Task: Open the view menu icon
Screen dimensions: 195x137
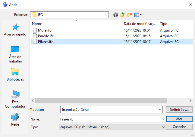Action: [x=137, y=15]
